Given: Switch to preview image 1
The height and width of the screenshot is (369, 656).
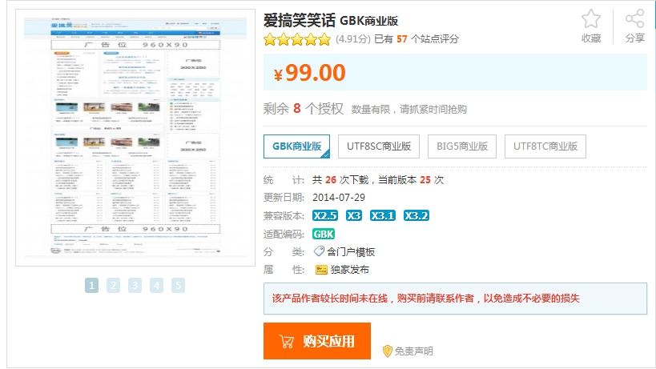Looking at the screenshot, I should pos(91,286).
